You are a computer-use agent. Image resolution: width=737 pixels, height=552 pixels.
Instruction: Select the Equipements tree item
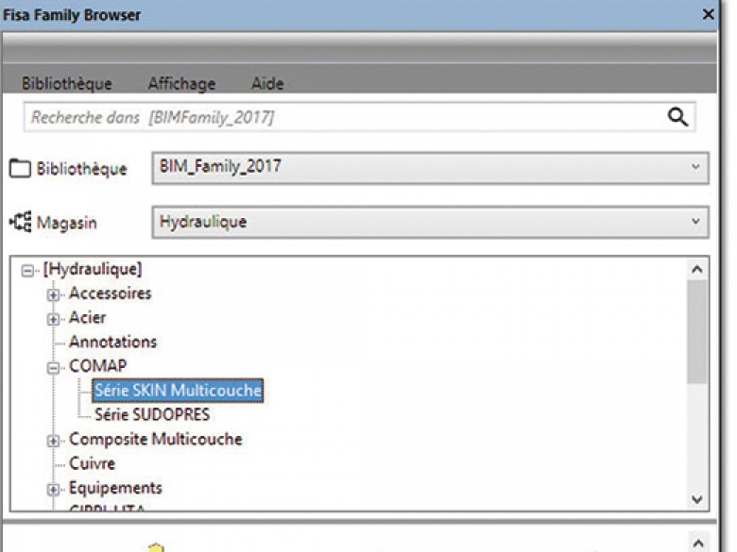pos(115,488)
